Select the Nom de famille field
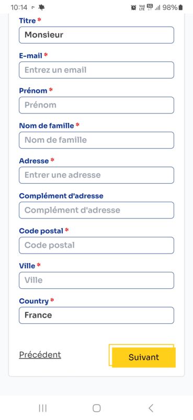Image resolution: width=193 pixels, height=420 pixels. coord(96,140)
